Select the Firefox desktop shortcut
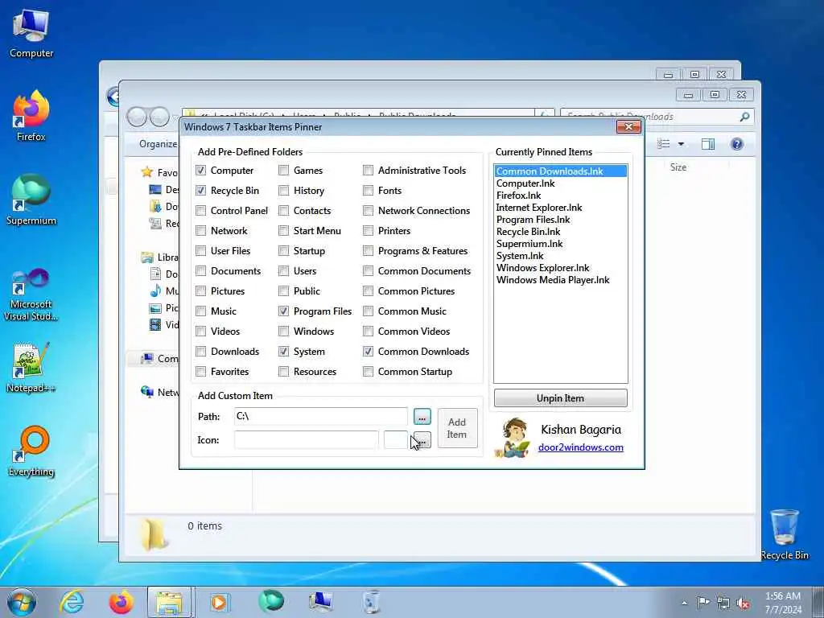The height and width of the screenshot is (618, 824). coord(31,117)
